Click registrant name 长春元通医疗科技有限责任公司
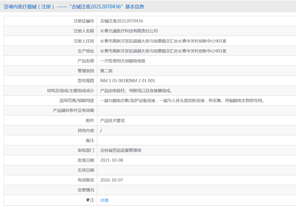The image size is (296, 206). [x=129, y=31]
